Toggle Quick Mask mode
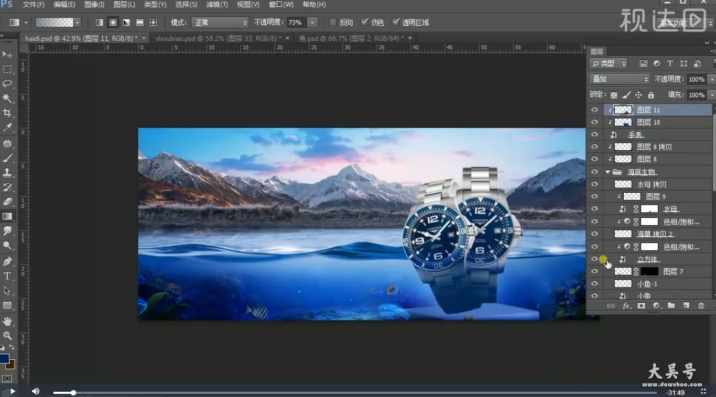The image size is (716, 397). pyautogui.click(x=7, y=378)
